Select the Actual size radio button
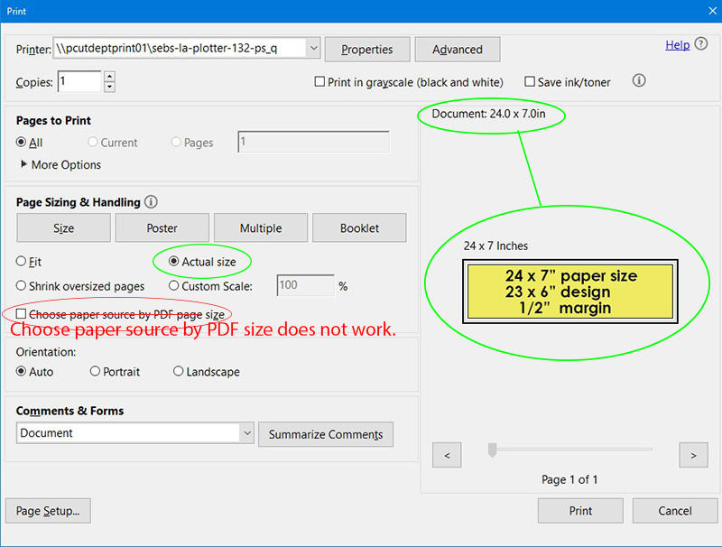 tap(175, 262)
